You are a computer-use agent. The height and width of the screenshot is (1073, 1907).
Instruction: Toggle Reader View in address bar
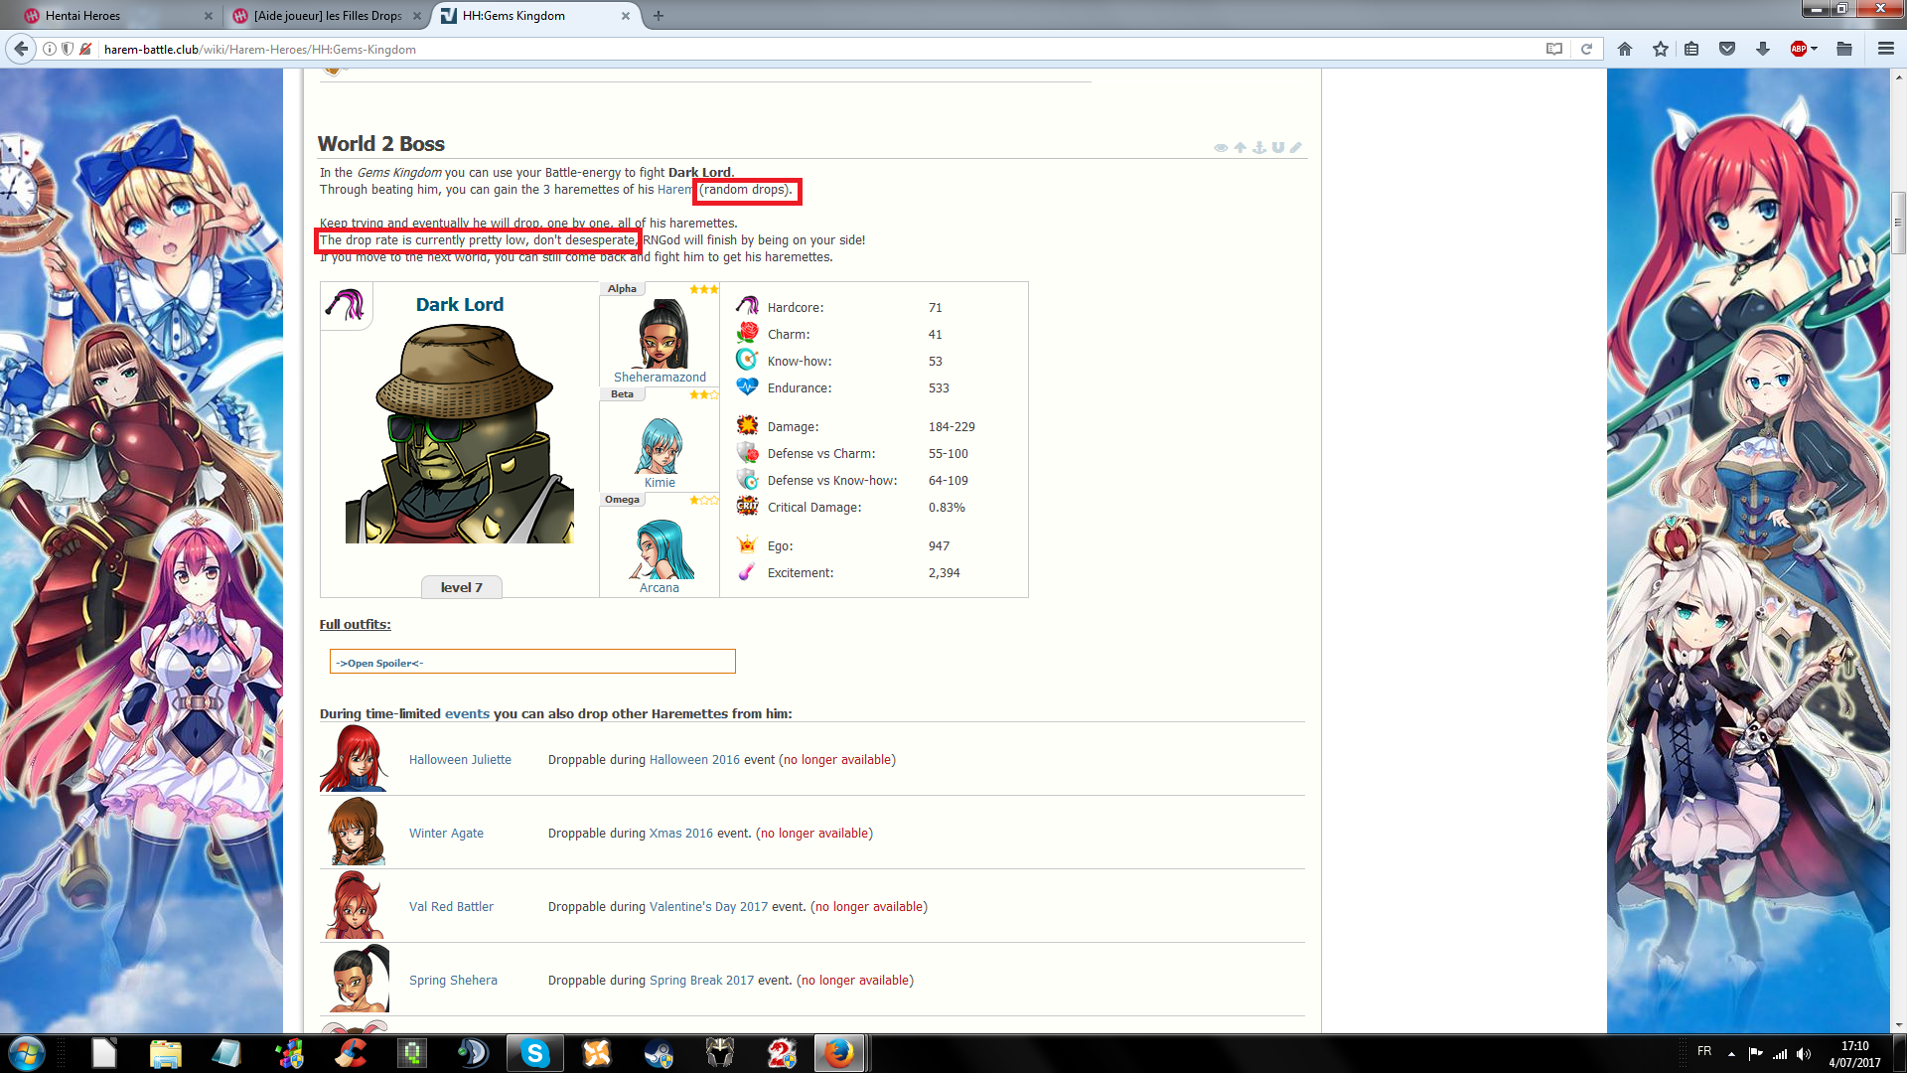1554,49
